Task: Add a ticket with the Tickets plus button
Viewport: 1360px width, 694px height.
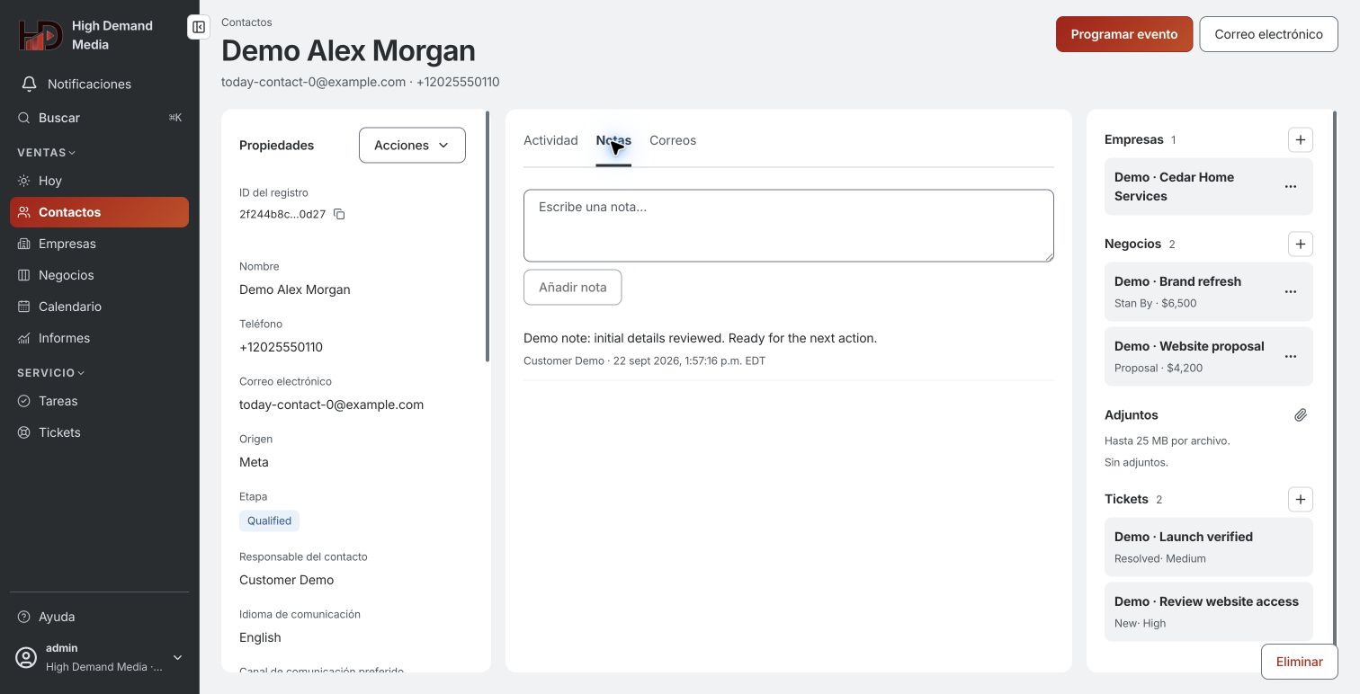Action: coord(1301,499)
